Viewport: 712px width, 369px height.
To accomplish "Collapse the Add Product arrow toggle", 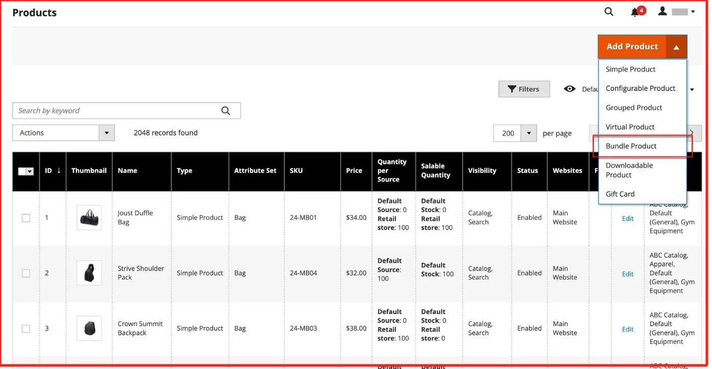I will (x=676, y=47).
